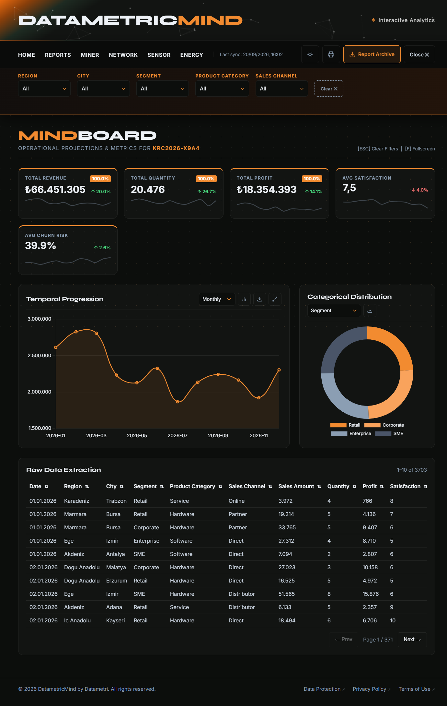
Task: Click the Report Archive button
Action: pos(372,54)
